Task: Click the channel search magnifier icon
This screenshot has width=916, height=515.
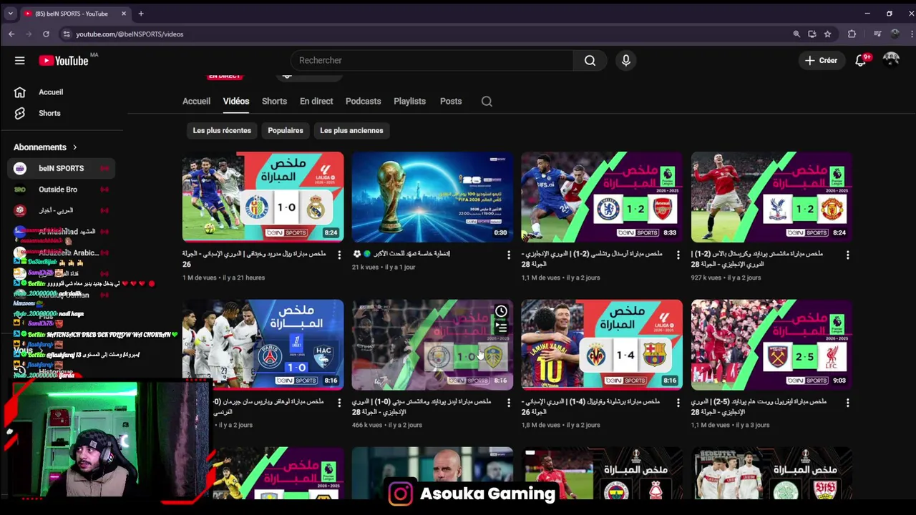Action: coord(487,102)
